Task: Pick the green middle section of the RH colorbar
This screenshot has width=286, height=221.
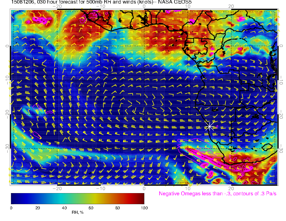Action: pyautogui.click(x=78, y=198)
